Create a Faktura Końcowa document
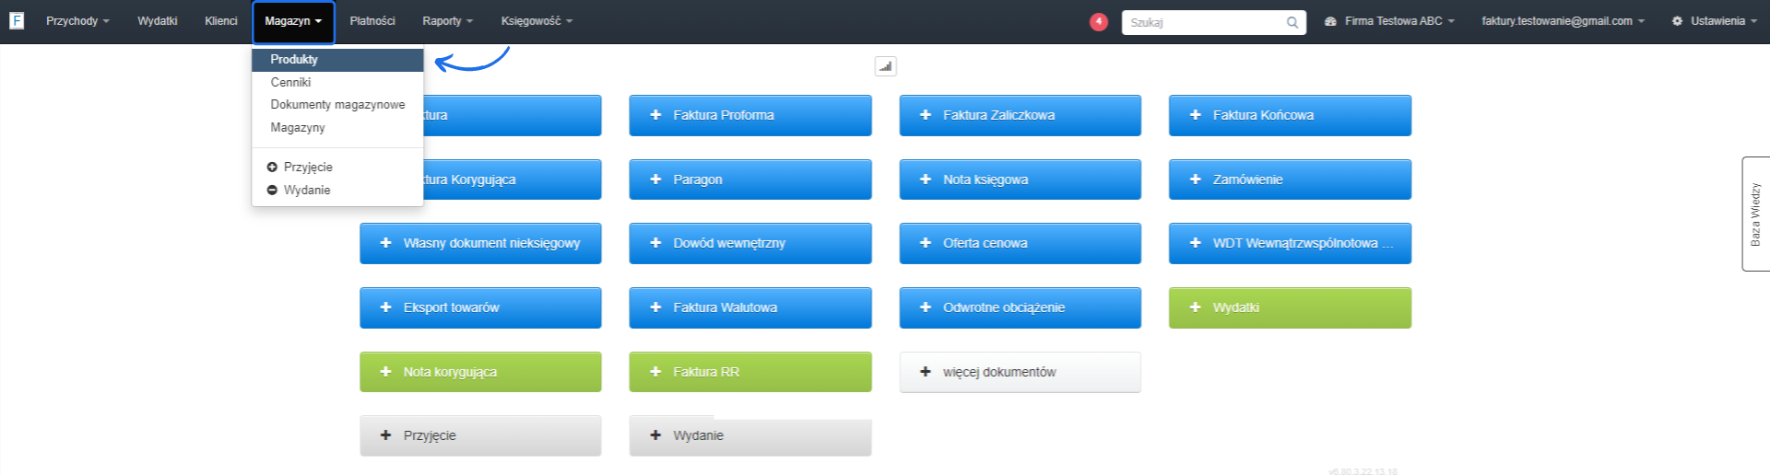This screenshot has height=475, width=1770. click(x=1290, y=115)
